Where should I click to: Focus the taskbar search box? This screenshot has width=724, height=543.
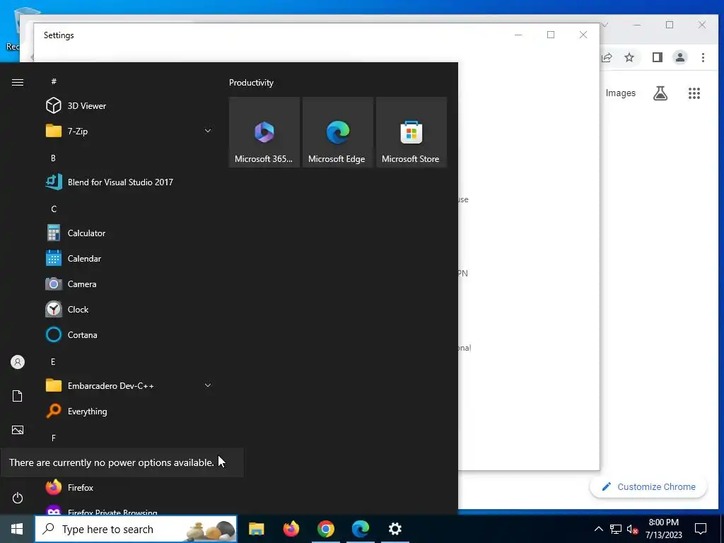point(136,529)
